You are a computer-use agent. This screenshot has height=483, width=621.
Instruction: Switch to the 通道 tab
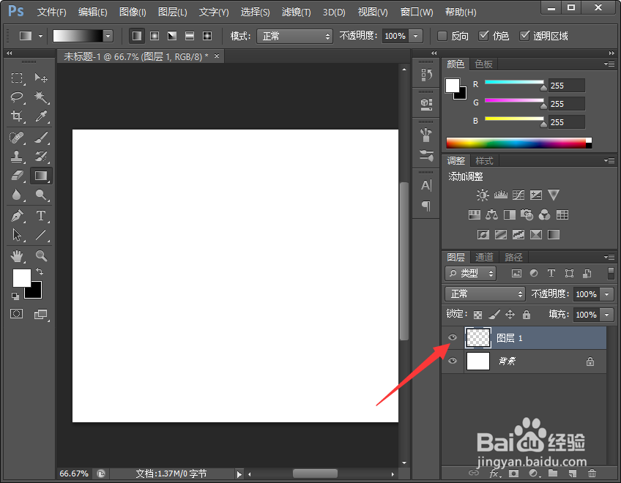coord(484,258)
